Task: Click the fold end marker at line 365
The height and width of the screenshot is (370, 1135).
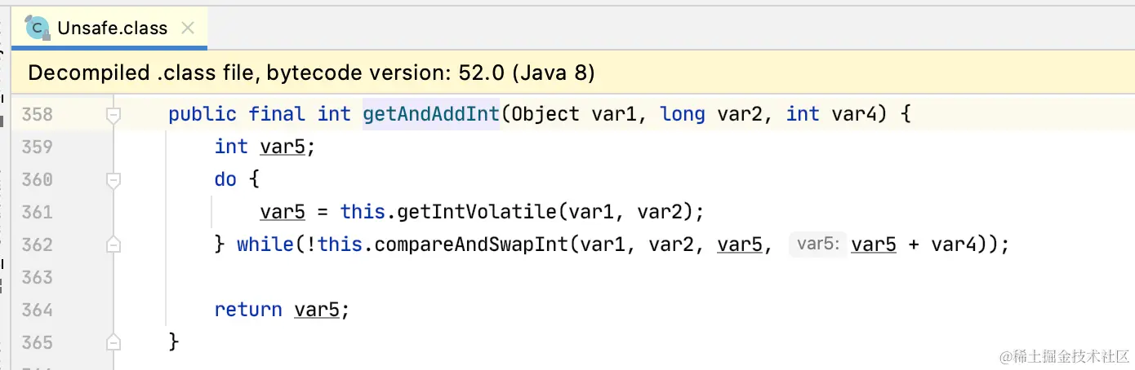Action: [113, 342]
